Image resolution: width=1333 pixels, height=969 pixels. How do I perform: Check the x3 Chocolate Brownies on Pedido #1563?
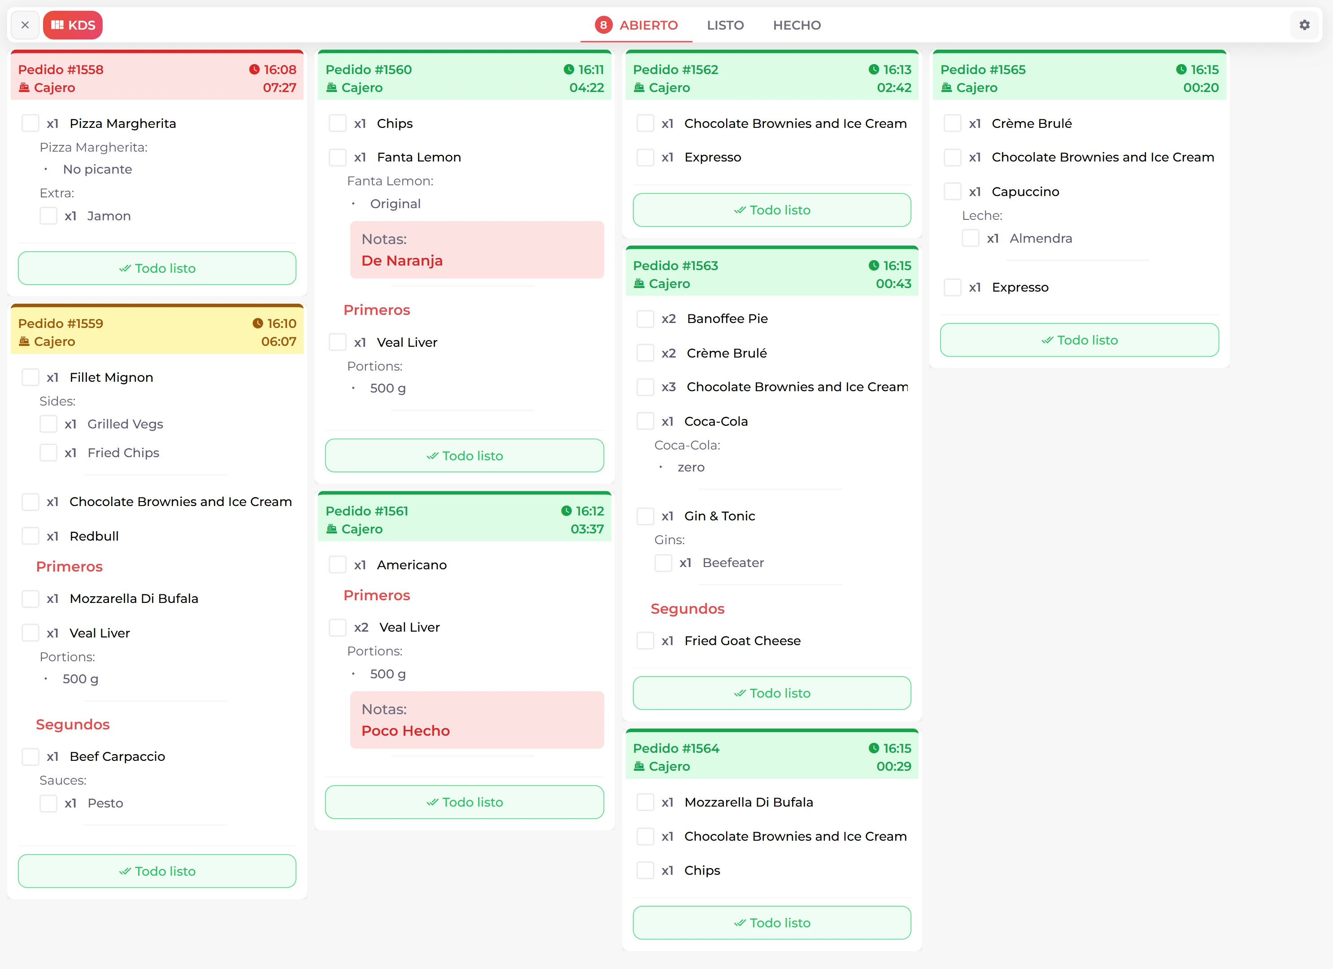pyautogui.click(x=645, y=386)
